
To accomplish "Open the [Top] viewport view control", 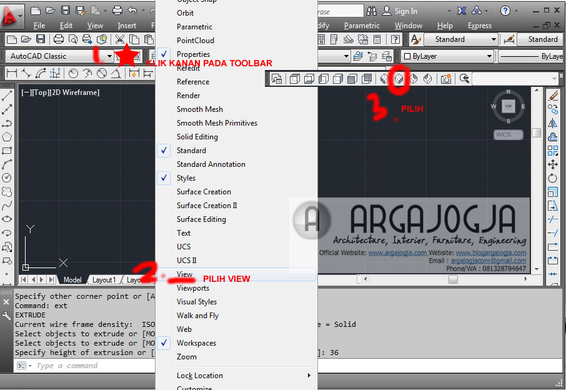I will click(41, 92).
